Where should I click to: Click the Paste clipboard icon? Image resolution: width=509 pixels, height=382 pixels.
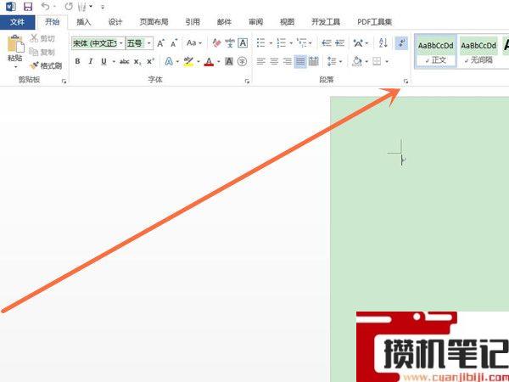15,43
